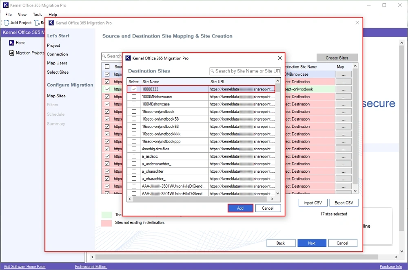Tick the 4novbig-size-files checkbox
Image resolution: width=408 pixels, height=270 pixels.
coord(134,149)
